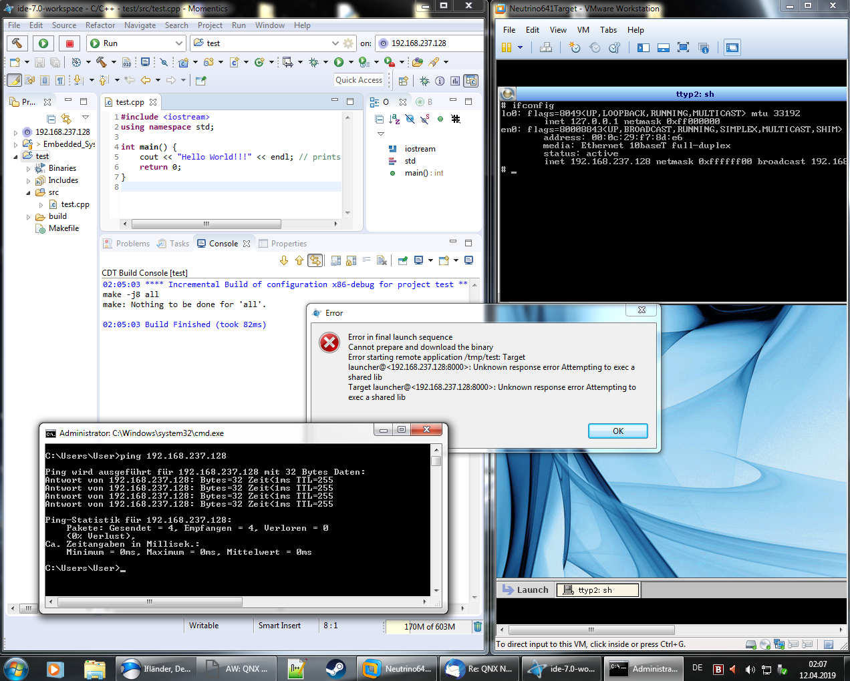Toggle Show Whitespace Characters pilcrow icon

(x=60, y=80)
